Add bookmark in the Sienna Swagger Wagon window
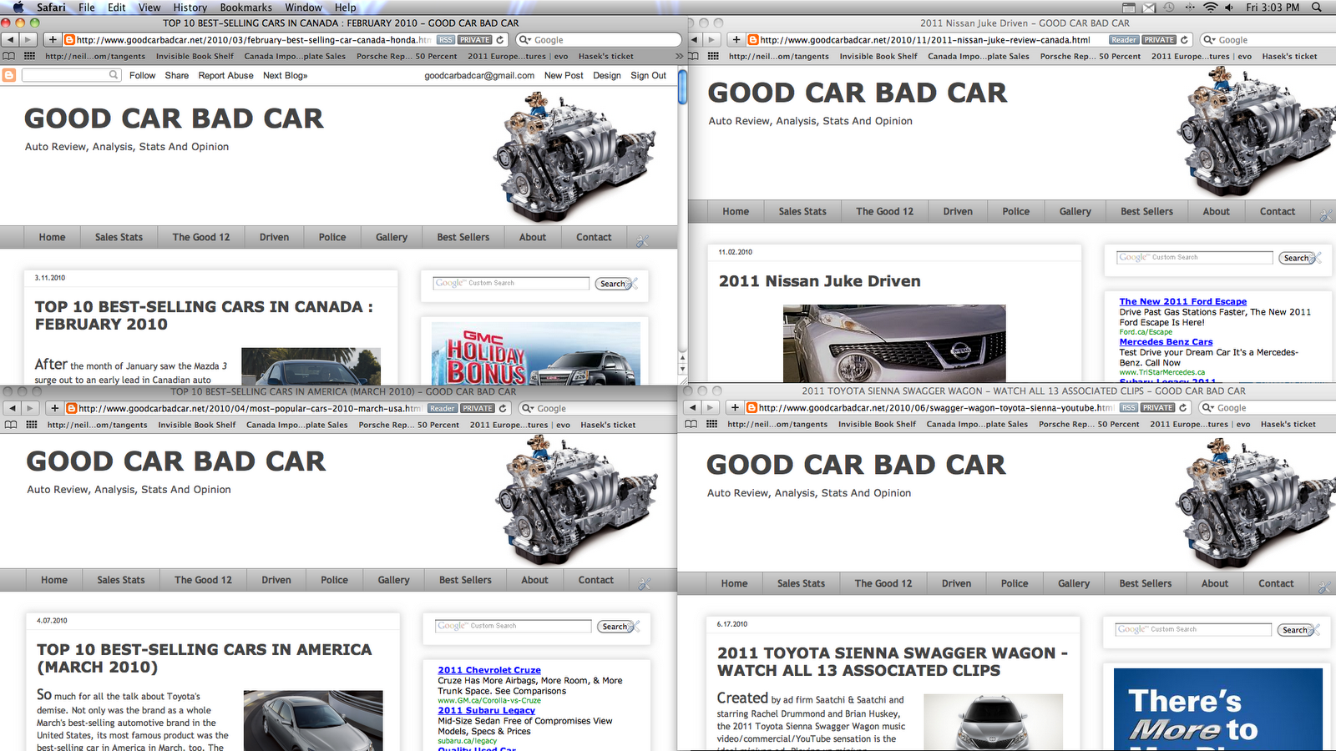The width and height of the screenshot is (1336, 751). coord(734,407)
